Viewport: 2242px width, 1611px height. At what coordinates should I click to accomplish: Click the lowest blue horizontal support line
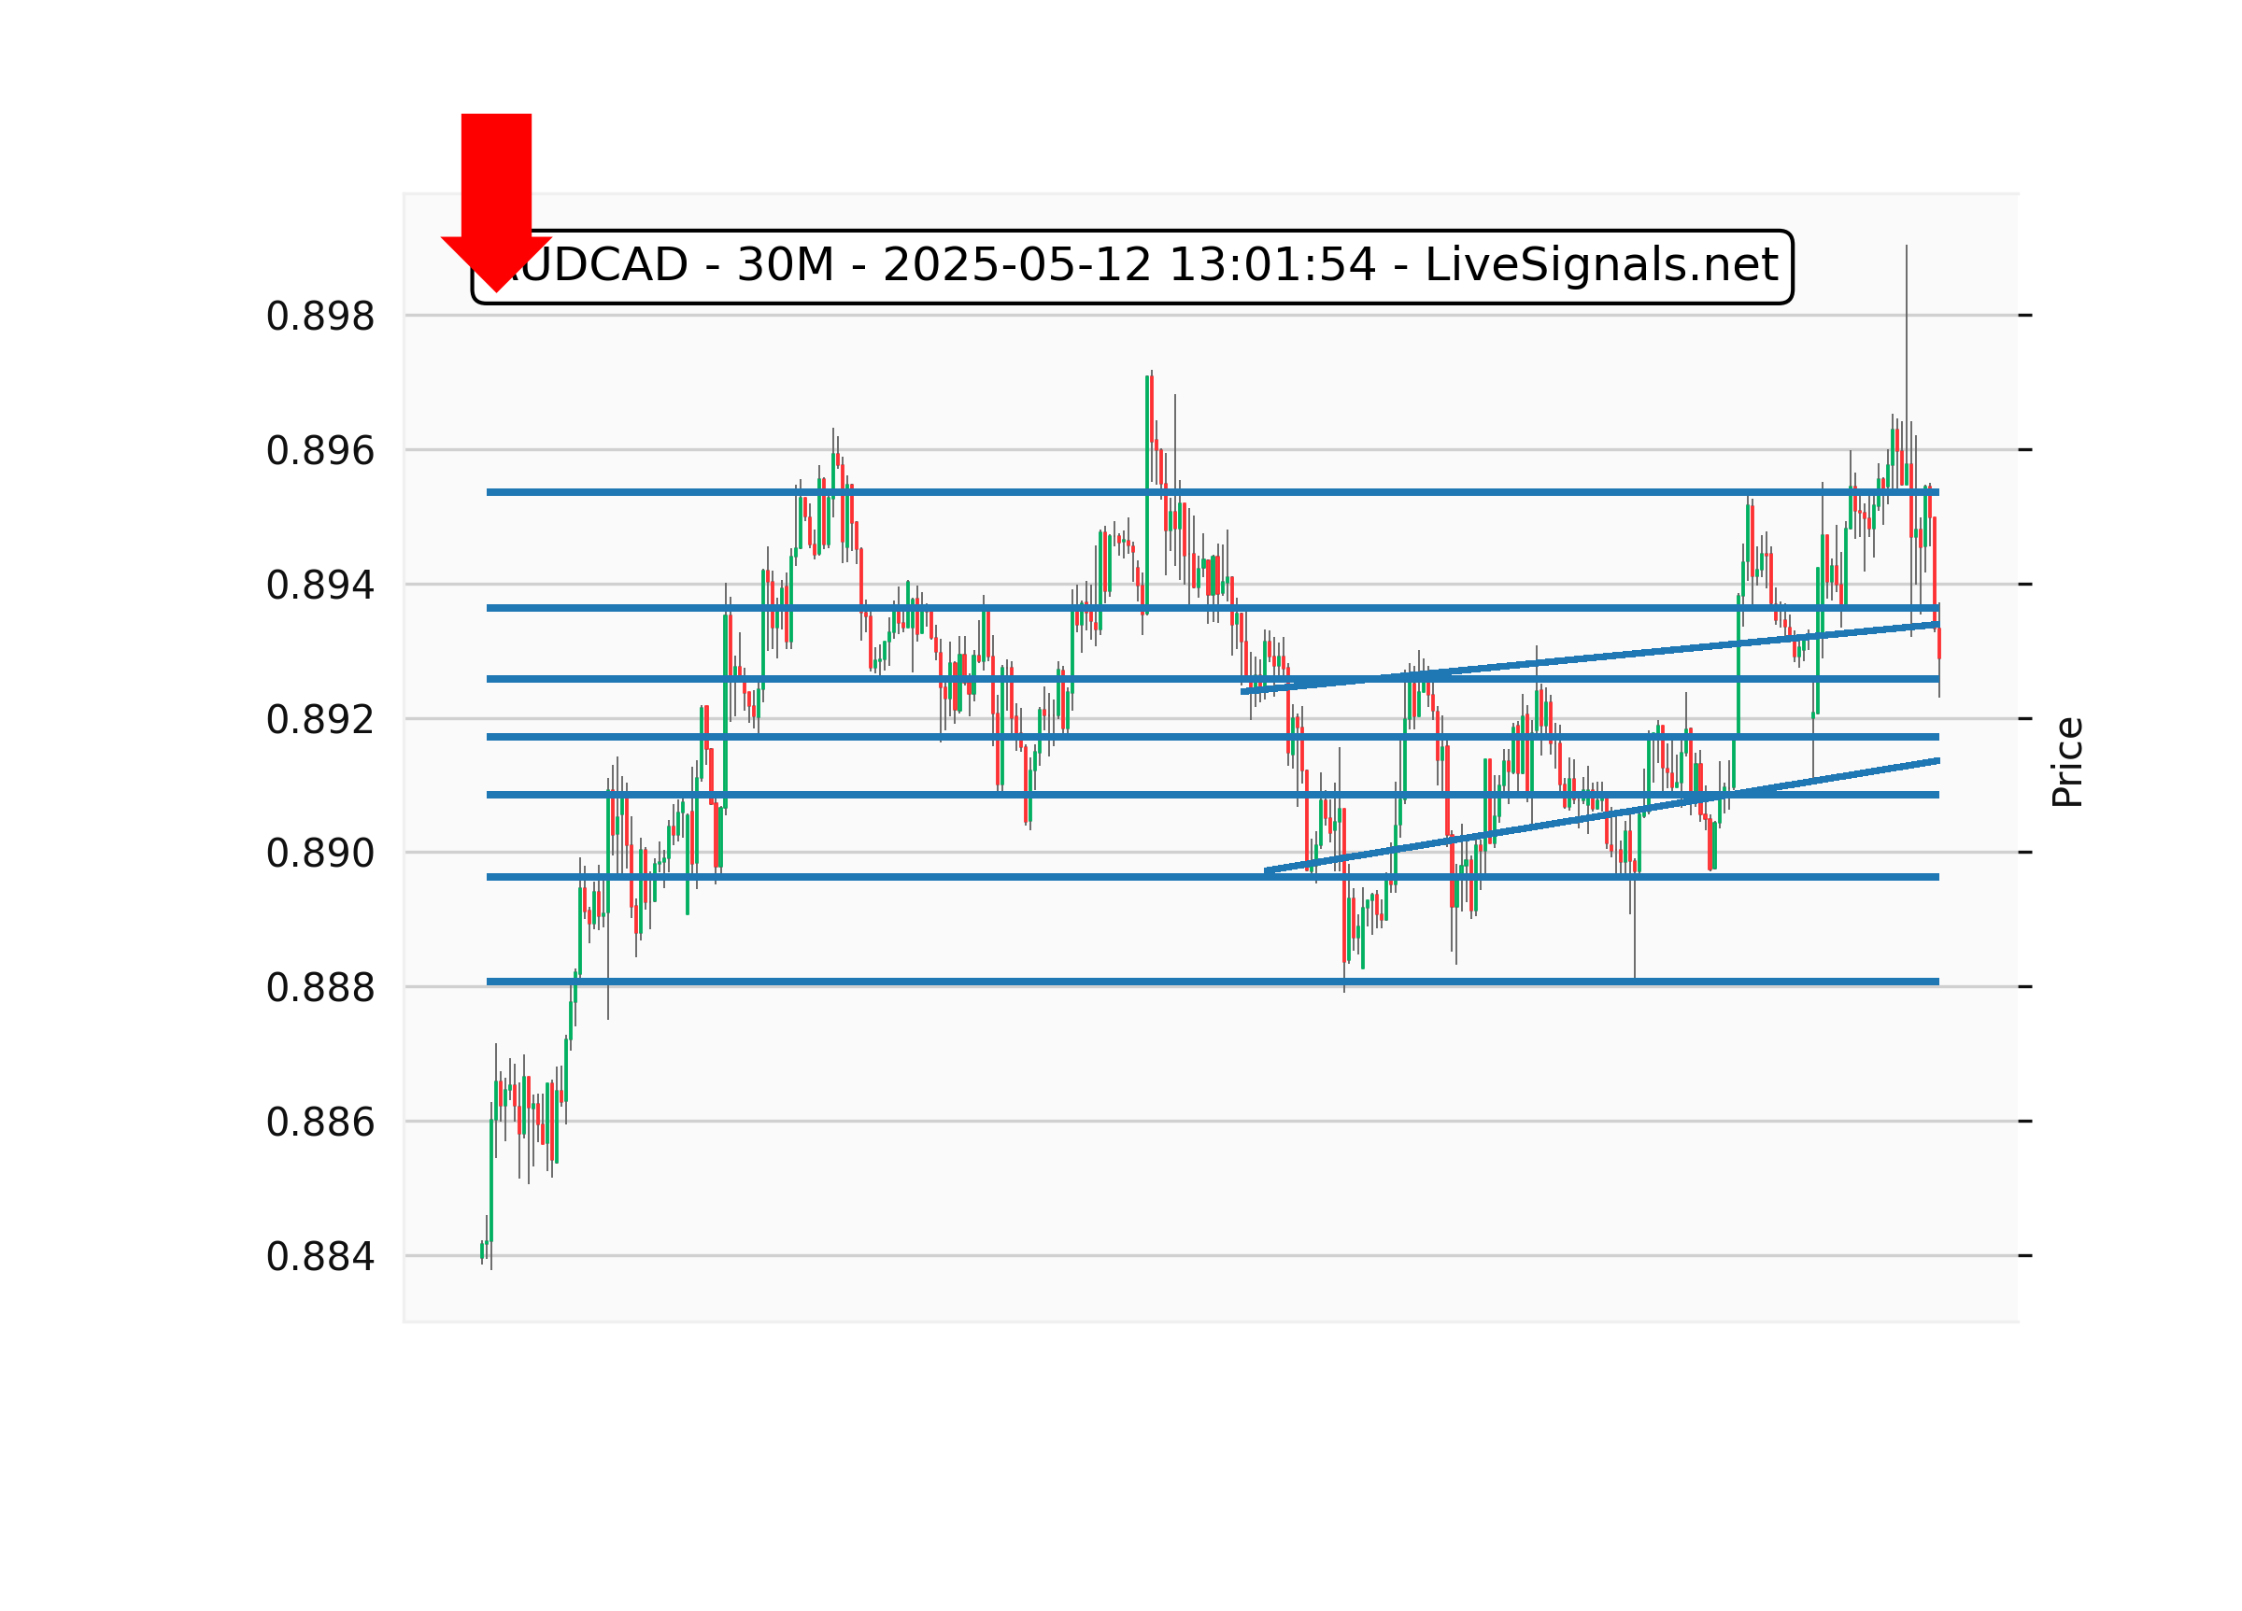[988, 982]
